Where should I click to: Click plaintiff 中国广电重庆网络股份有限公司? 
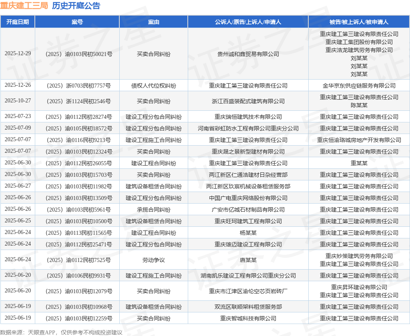[x=248, y=198]
